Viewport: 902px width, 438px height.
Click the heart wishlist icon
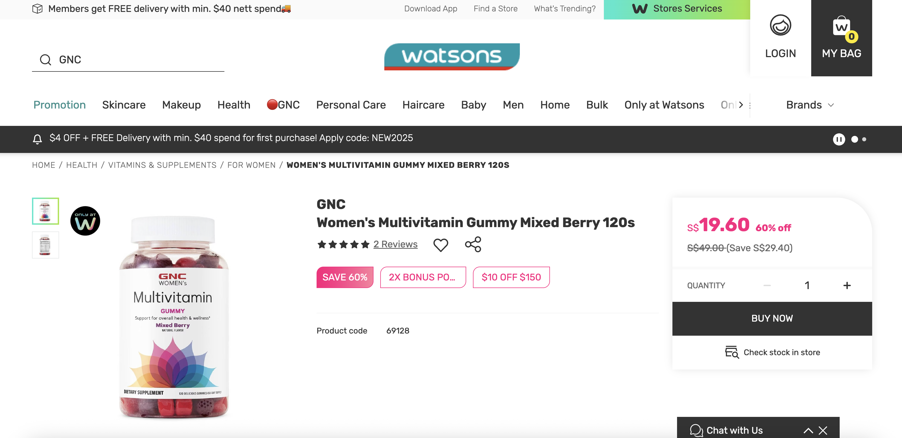tap(440, 244)
